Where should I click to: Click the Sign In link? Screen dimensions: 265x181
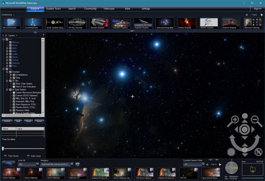coord(257,9)
